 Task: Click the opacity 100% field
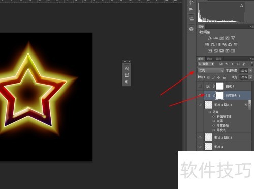(244, 71)
